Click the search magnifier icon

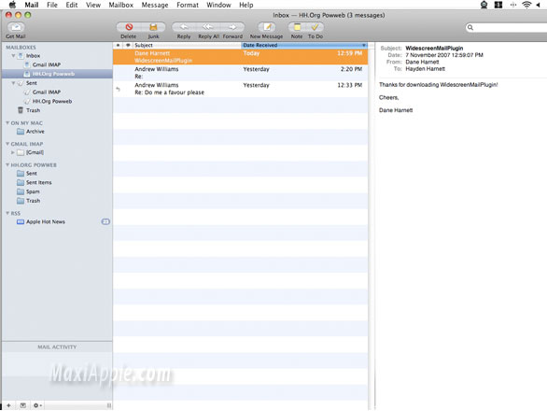pyautogui.click(x=470, y=28)
